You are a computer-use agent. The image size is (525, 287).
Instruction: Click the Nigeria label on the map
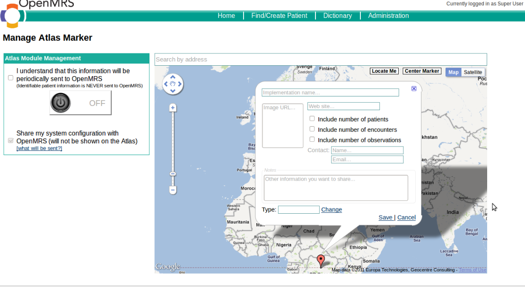point(284,245)
